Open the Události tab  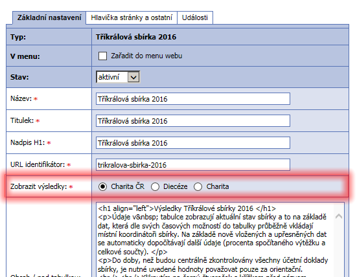click(195, 17)
